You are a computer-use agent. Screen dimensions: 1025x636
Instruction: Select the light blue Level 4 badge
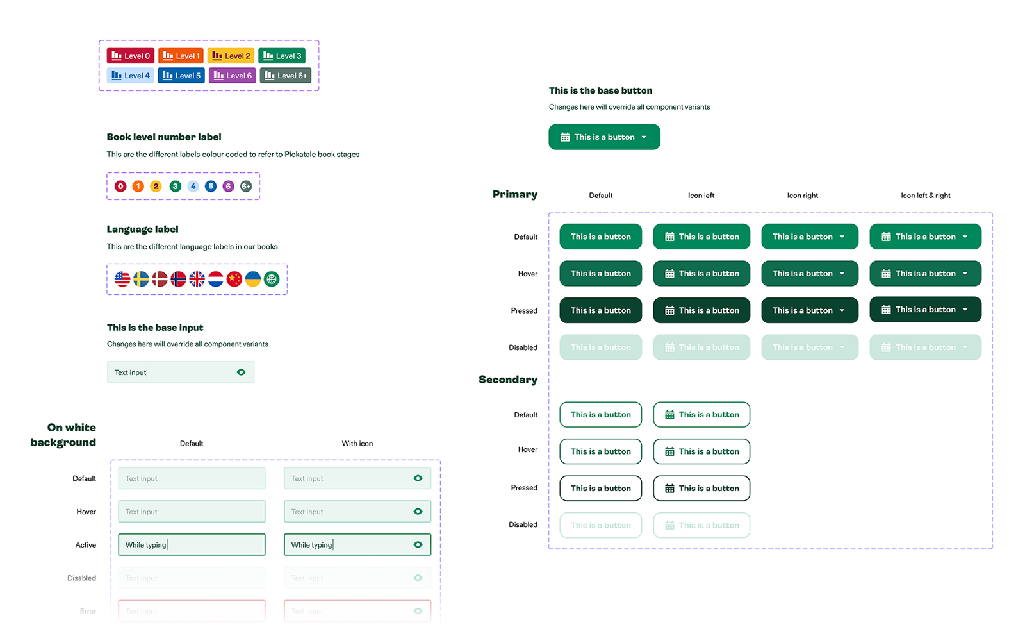click(131, 76)
